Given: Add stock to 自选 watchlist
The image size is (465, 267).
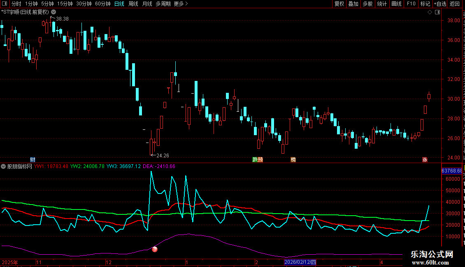Looking at the screenshot, I should (440, 4).
